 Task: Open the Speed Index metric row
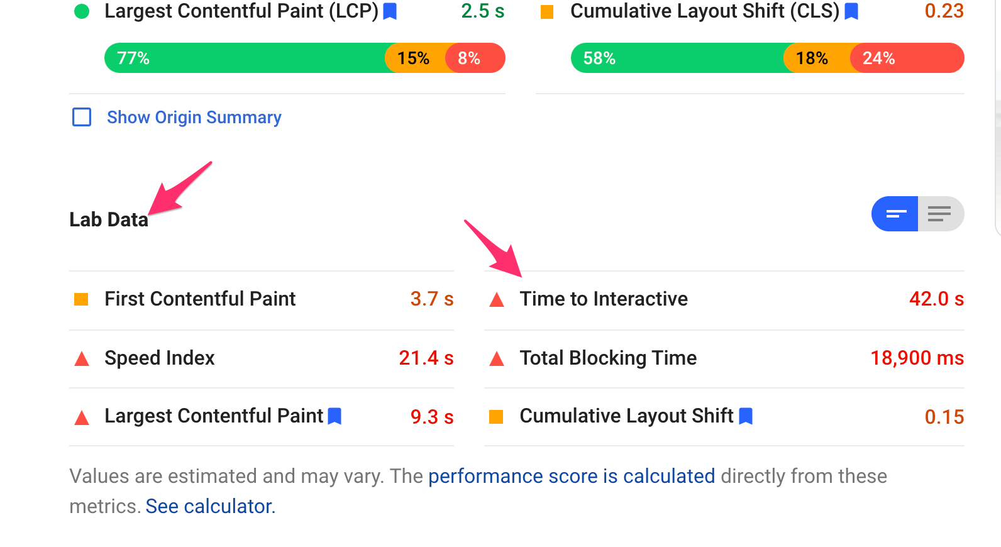tap(262, 359)
